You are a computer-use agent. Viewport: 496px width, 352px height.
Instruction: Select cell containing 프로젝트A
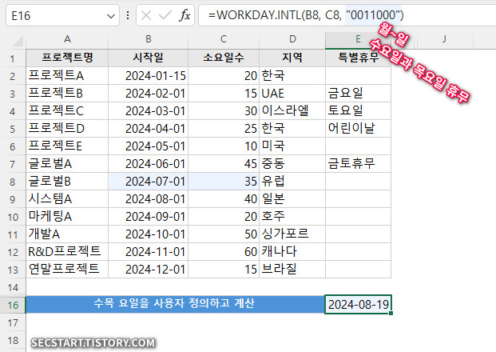(x=67, y=76)
